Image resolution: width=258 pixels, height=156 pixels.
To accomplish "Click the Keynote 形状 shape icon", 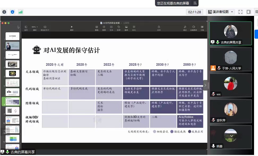I will 119,27.
